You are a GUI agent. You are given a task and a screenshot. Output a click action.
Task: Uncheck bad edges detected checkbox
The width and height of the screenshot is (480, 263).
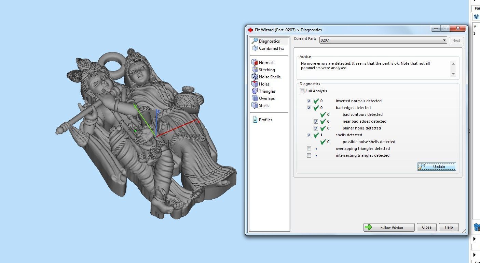tap(309, 108)
